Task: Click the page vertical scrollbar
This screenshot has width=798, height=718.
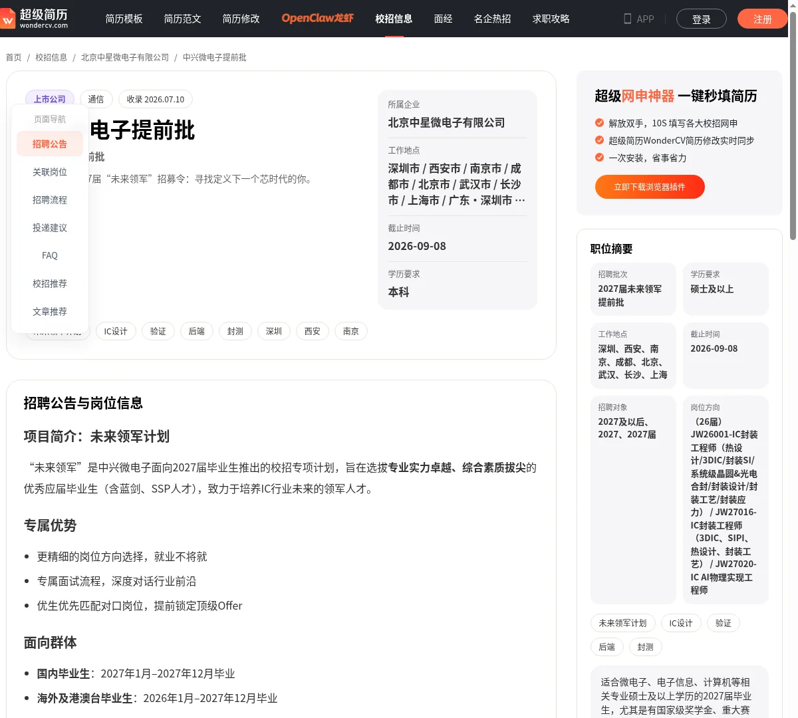Action: tap(793, 126)
